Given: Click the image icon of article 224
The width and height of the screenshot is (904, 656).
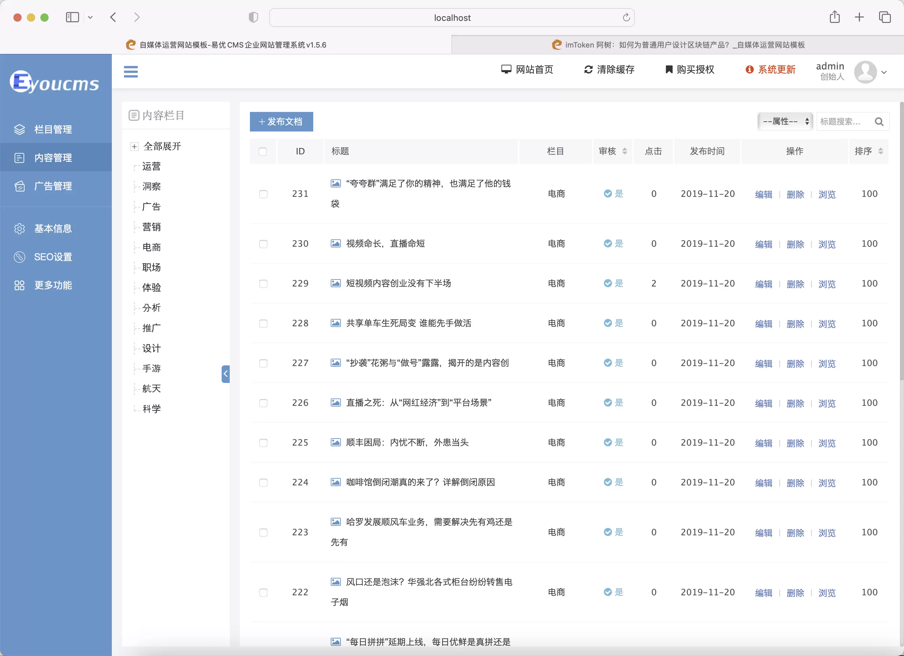Looking at the screenshot, I should tap(335, 482).
